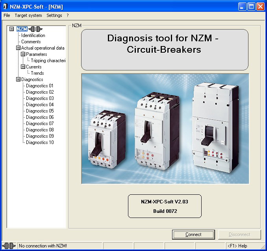Select Identification in the tree

(33, 35)
